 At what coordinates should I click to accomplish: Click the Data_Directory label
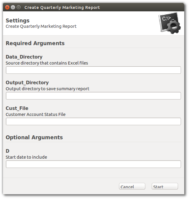(x=24, y=57)
